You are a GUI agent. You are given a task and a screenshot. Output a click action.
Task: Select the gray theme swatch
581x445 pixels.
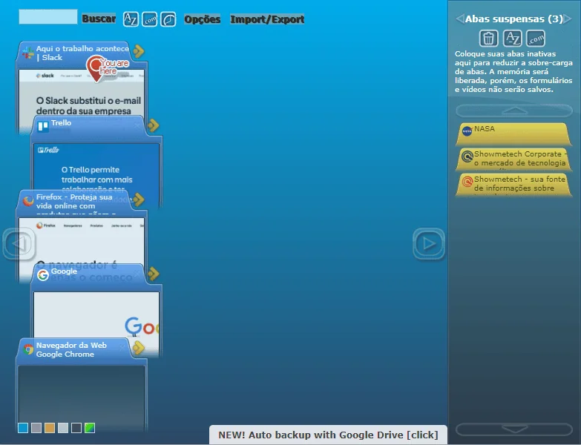point(36,428)
